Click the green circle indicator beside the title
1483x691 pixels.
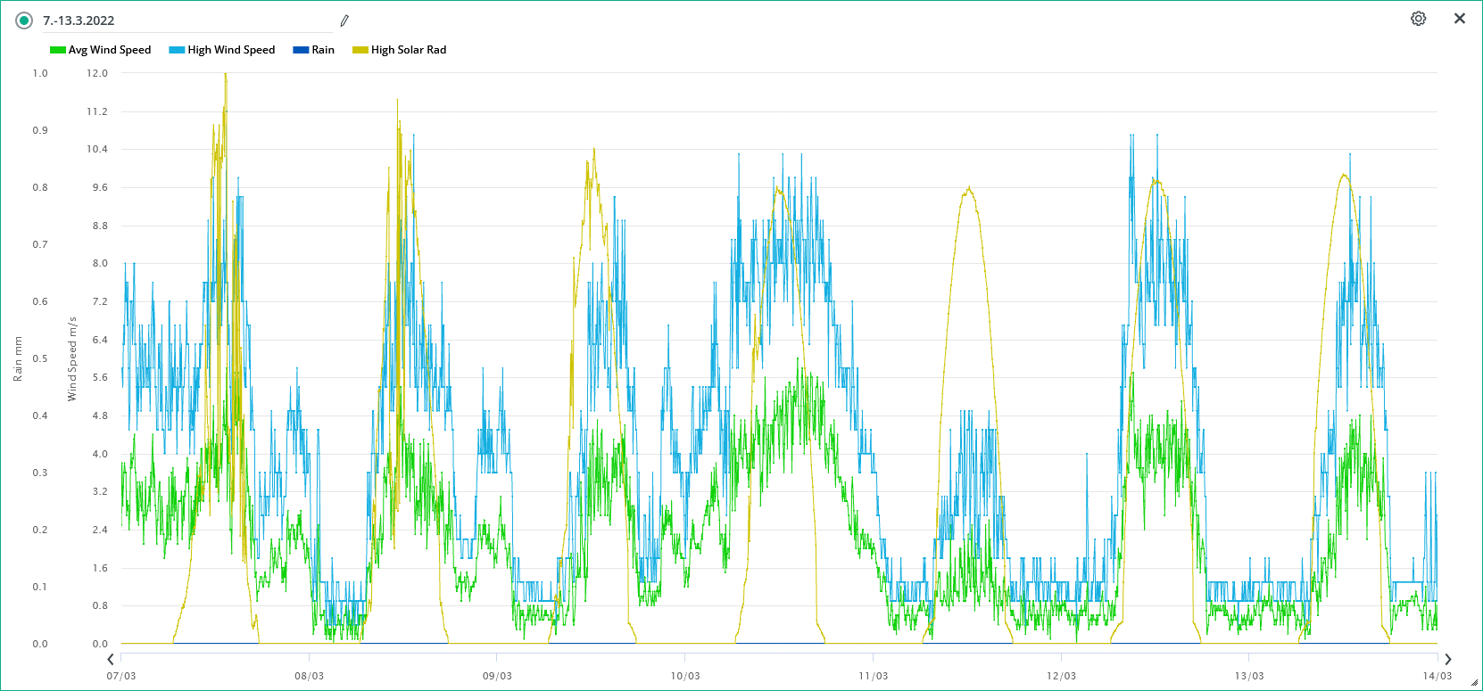click(24, 21)
